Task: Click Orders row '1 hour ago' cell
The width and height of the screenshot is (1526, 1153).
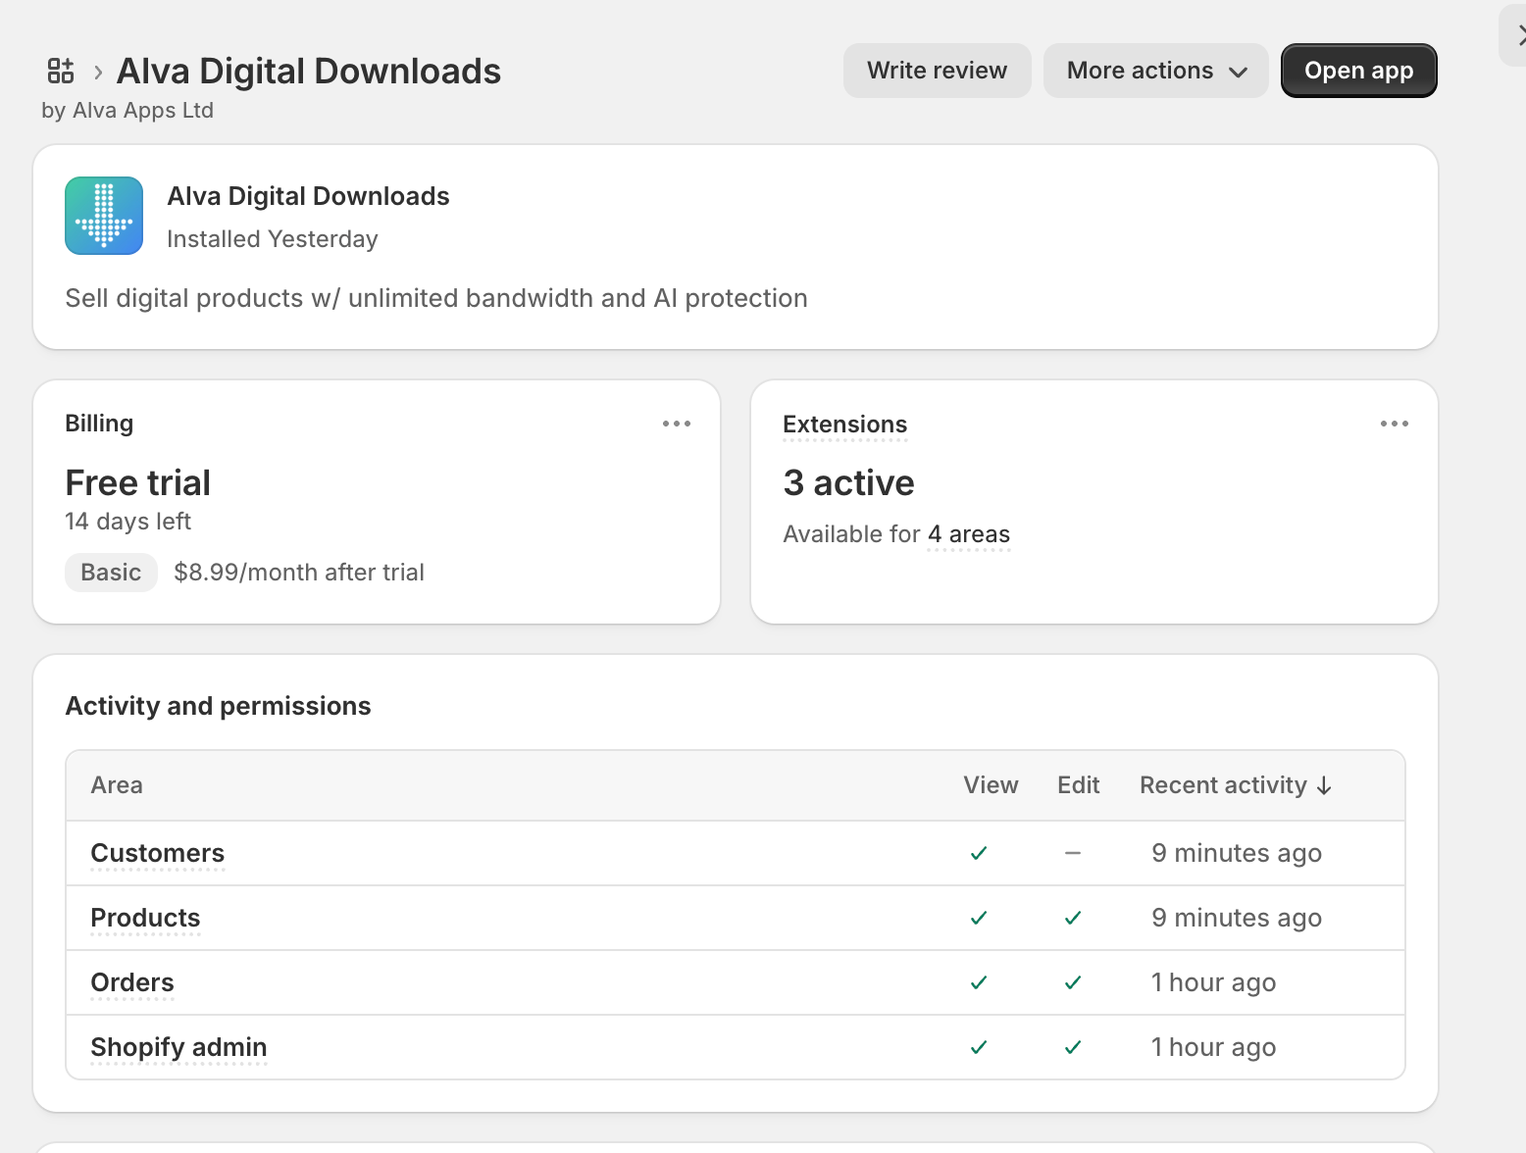Action: [1213, 982]
